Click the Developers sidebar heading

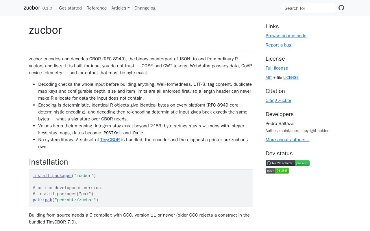(x=280, y=114)
